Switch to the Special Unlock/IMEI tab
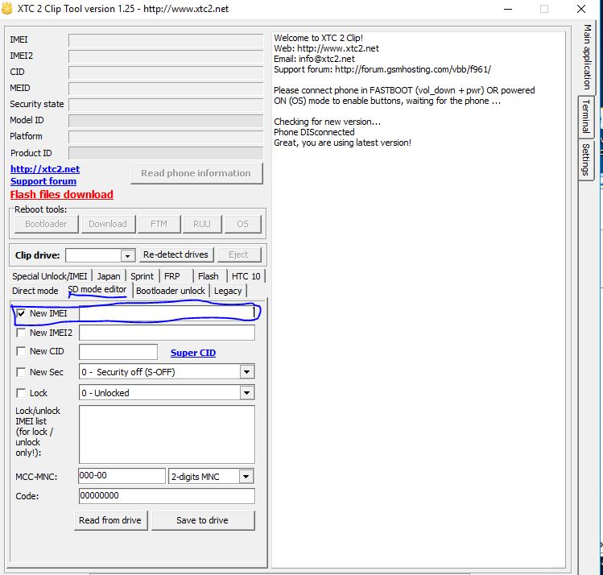The height and width of the screenshot is (575, 603). (x=50, y=276)
